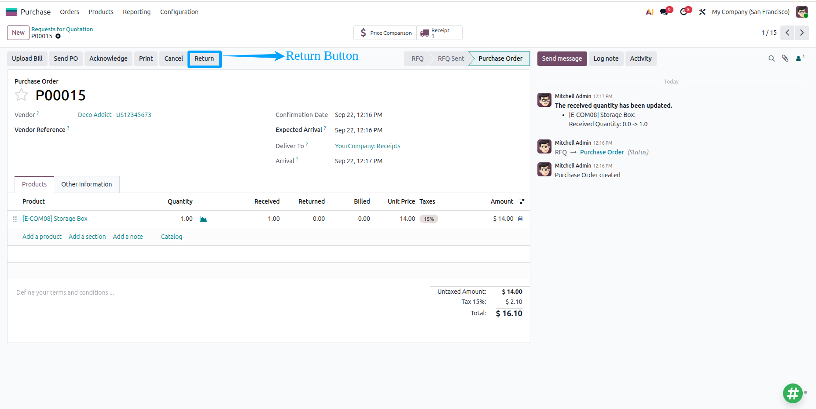Click the Log note button
Viewport: 816px width, 409px height.
point(606,58)
